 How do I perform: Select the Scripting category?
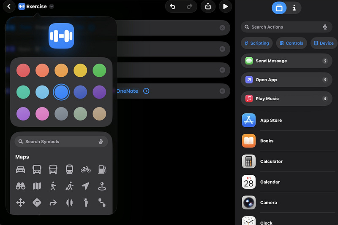click(x=257, y=43)
